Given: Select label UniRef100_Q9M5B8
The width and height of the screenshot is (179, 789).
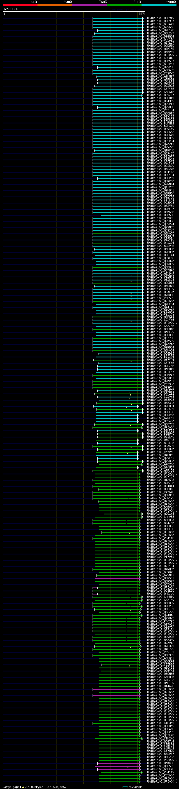Looking at the screenshot, I should [x=160, y=215].
